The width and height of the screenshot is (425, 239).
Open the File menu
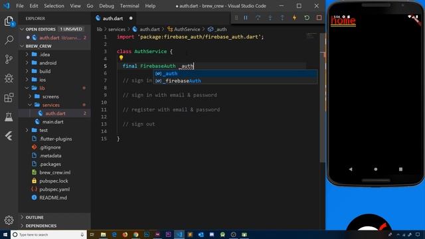20,6
